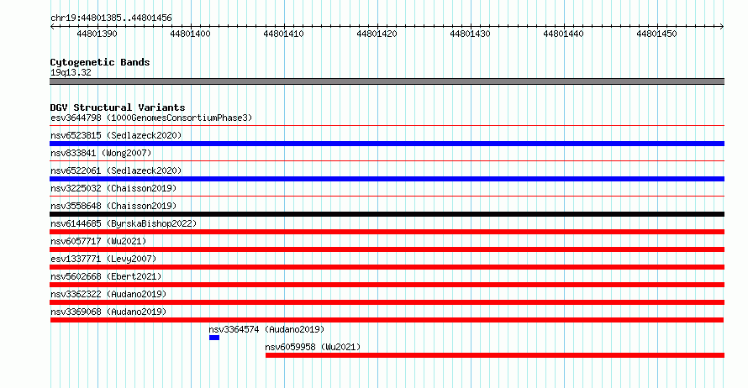
Task: Click the red bar for esv1337771
Action: coord(387,267)
